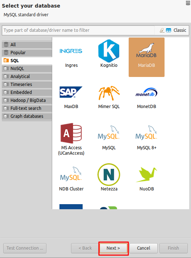This screenshot has height=258, width=191.
Task: Focus the database name filter field
Action: coord(78,30)
